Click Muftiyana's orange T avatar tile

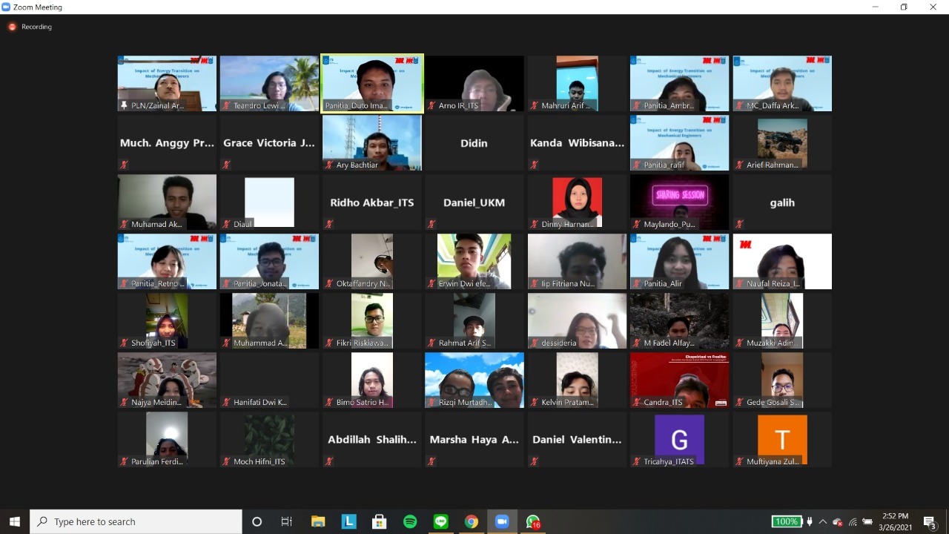(782, 439)
